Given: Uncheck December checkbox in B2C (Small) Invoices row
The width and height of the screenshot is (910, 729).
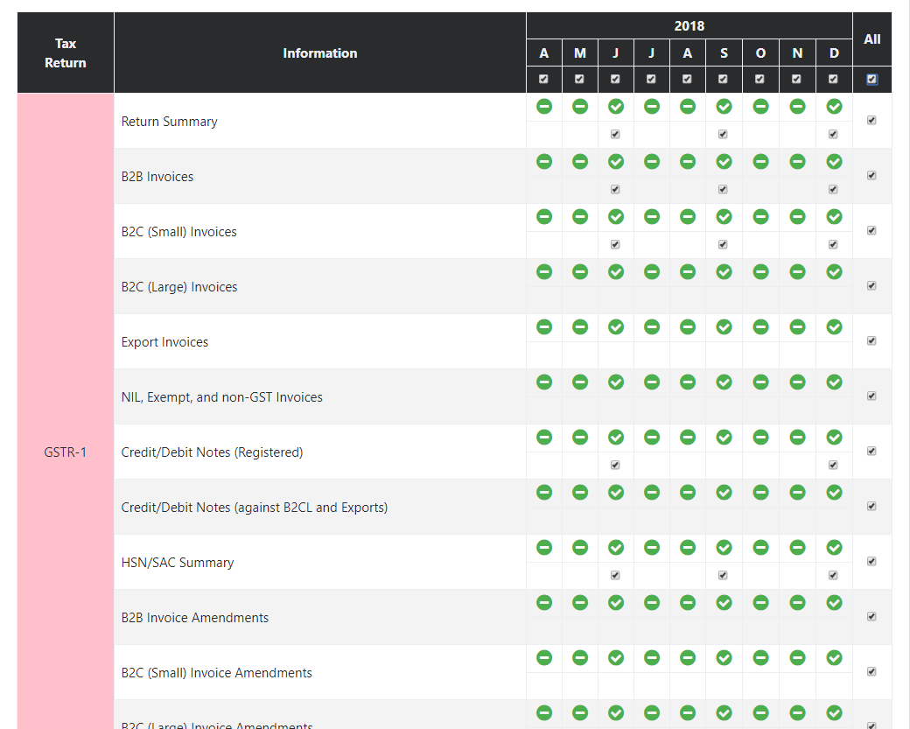Looking at the screenshot, I should [833, 245].
